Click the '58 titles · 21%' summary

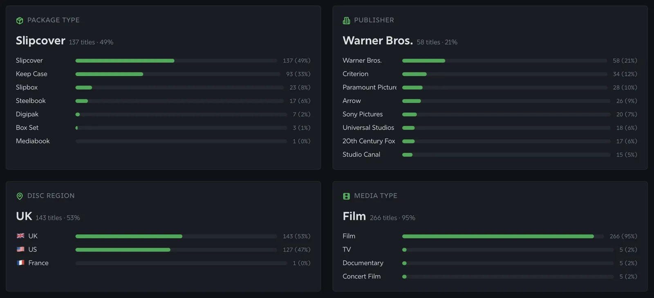pos(437,42)
